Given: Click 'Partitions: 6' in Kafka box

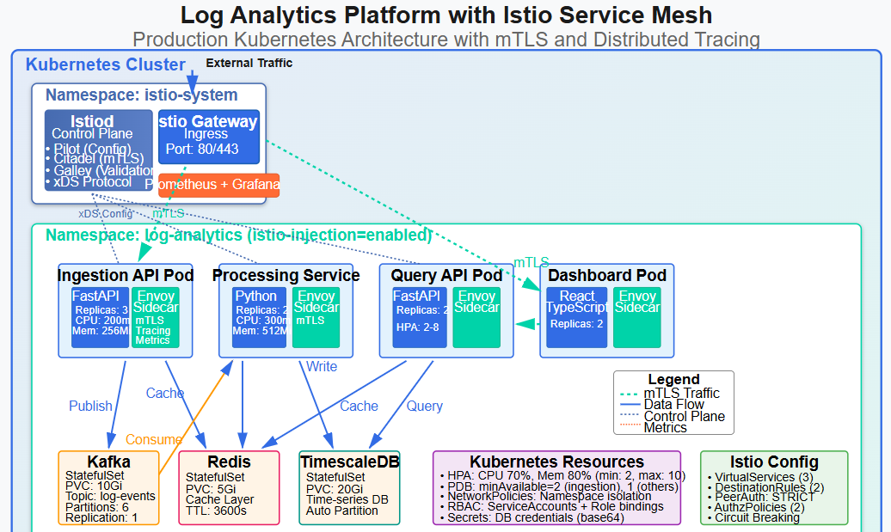Looking at the screenshot, I should [97, 507].
